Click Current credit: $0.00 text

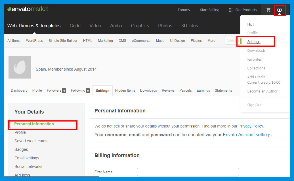[264, 82]
